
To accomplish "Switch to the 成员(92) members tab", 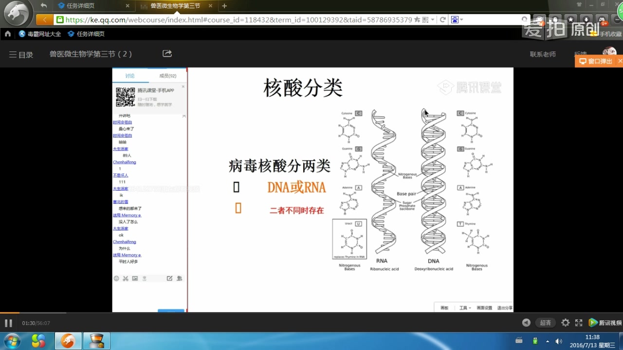I will (x=168, y=76).
